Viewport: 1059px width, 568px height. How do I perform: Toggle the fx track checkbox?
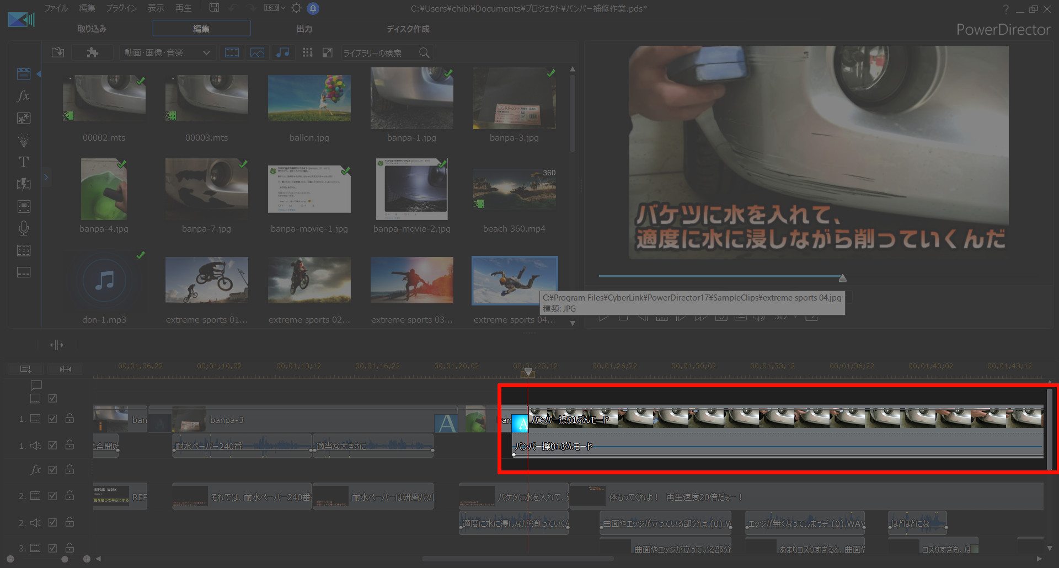[x=53, y=470]
